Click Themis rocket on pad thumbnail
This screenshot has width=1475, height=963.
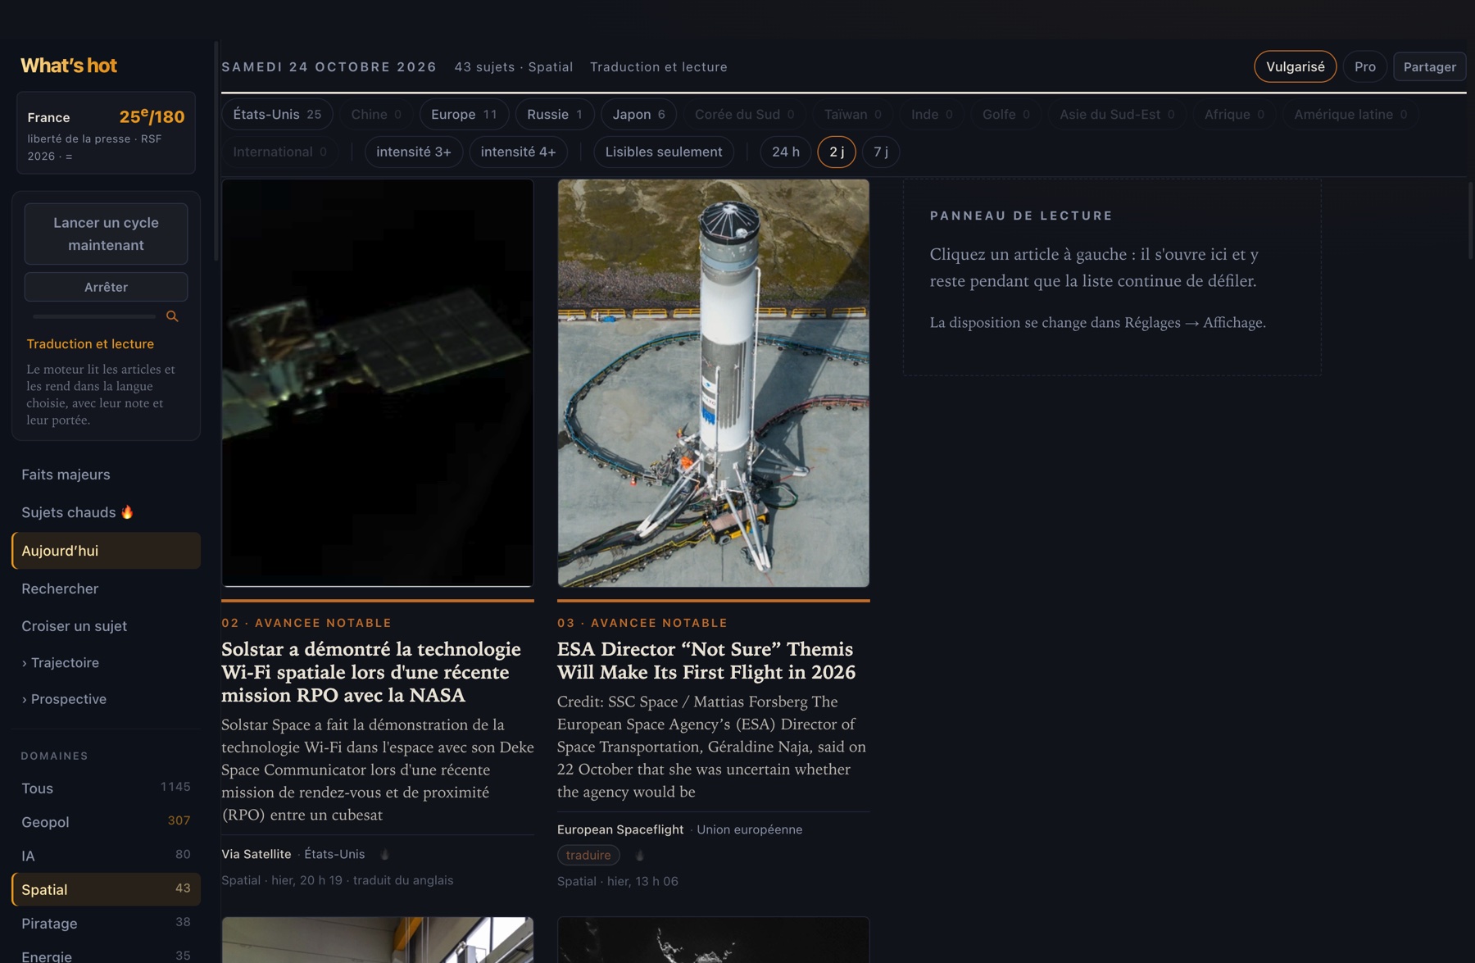coord(713,383)
